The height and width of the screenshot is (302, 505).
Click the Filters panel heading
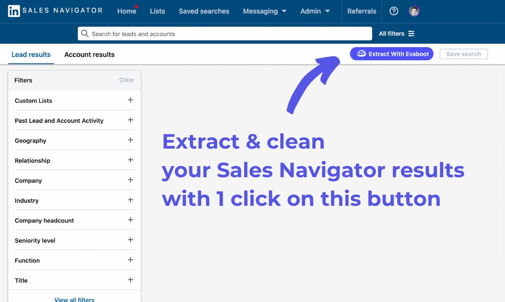click(x=23, y=80)
